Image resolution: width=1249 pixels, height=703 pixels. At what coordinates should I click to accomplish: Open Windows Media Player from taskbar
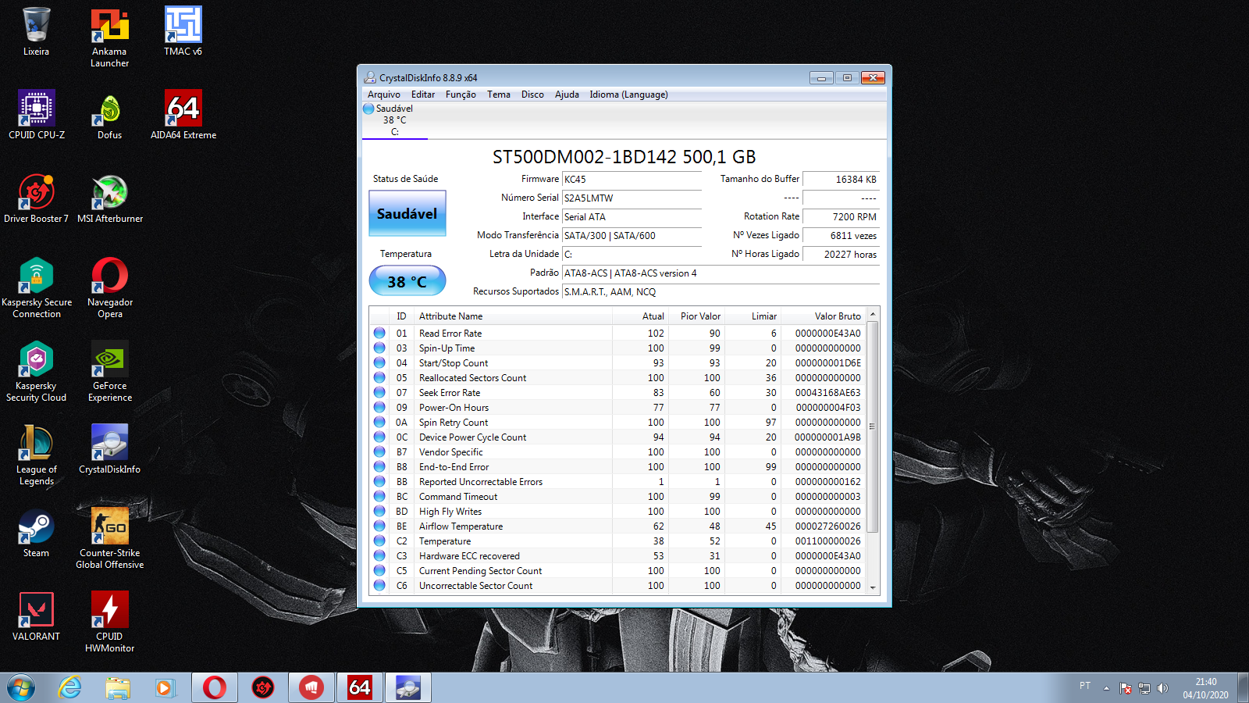(x=165, y=687)
